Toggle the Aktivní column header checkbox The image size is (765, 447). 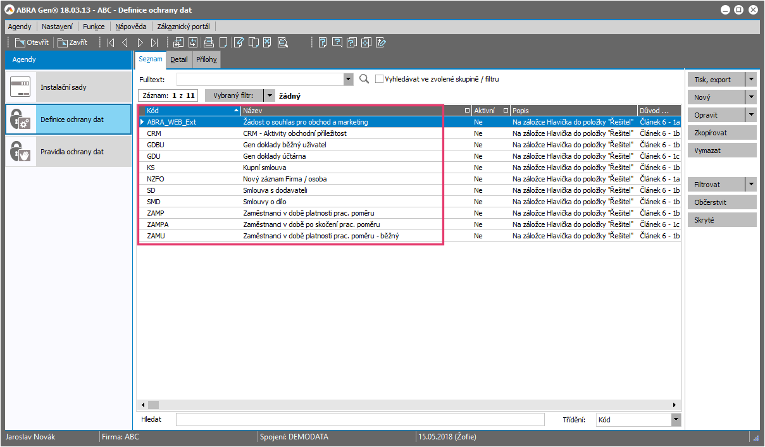[506, 111]
